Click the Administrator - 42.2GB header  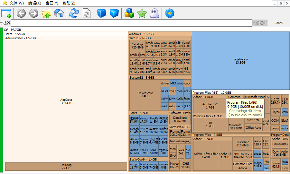coord(21,38)
